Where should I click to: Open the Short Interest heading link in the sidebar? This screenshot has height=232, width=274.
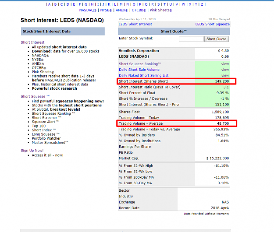(x=33, y=42)
